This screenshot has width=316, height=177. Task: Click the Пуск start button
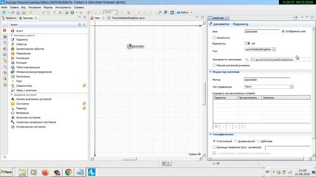[x=6, y=172]
